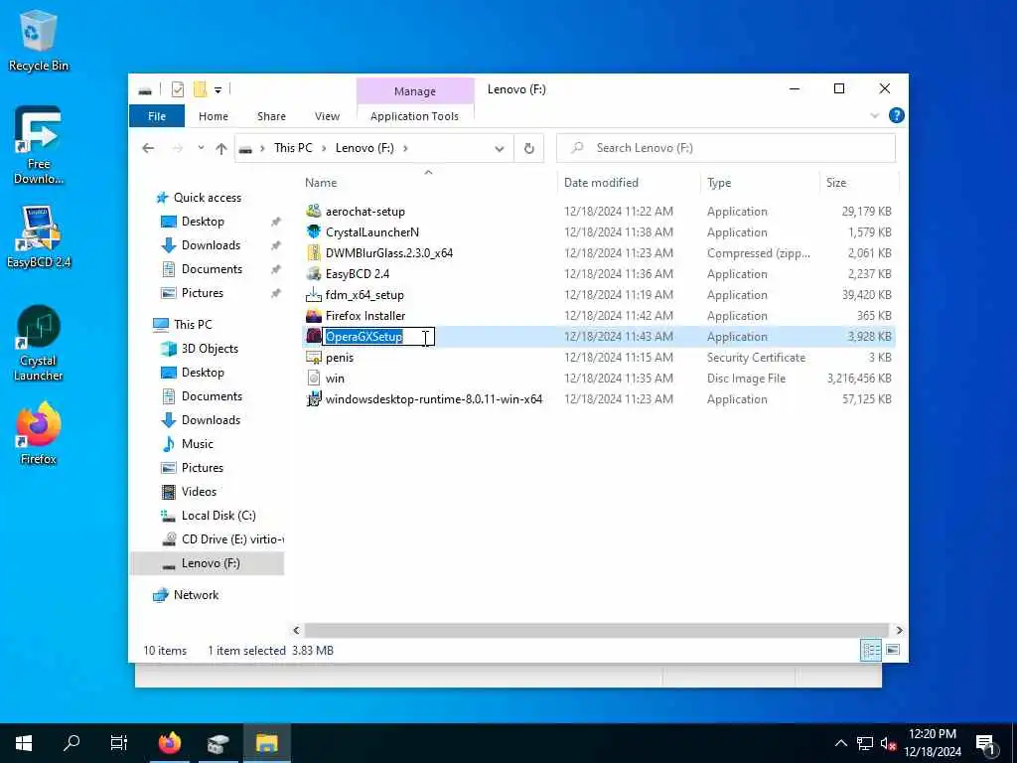Click the New Folder quick access toolbar icon
This screenshot has height=763, width=1017.
200,89
